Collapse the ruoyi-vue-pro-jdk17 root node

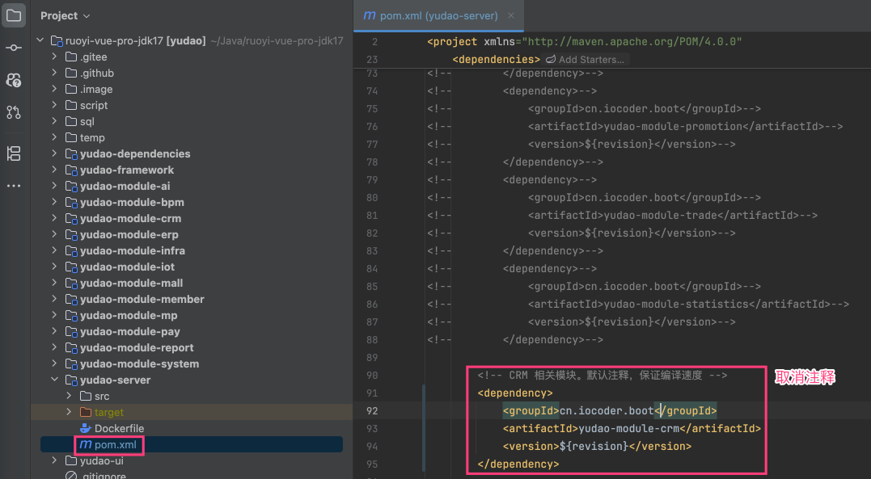pyautogui.click(x=40, y=40)
